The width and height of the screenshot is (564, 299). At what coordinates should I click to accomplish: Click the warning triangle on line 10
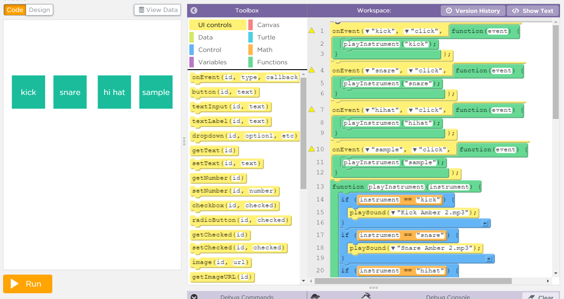(312, 149)
